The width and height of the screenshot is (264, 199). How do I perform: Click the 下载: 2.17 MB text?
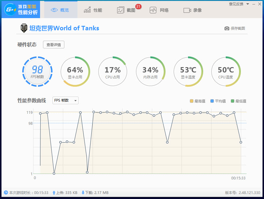pyautogui.click(x=97, y=192)
